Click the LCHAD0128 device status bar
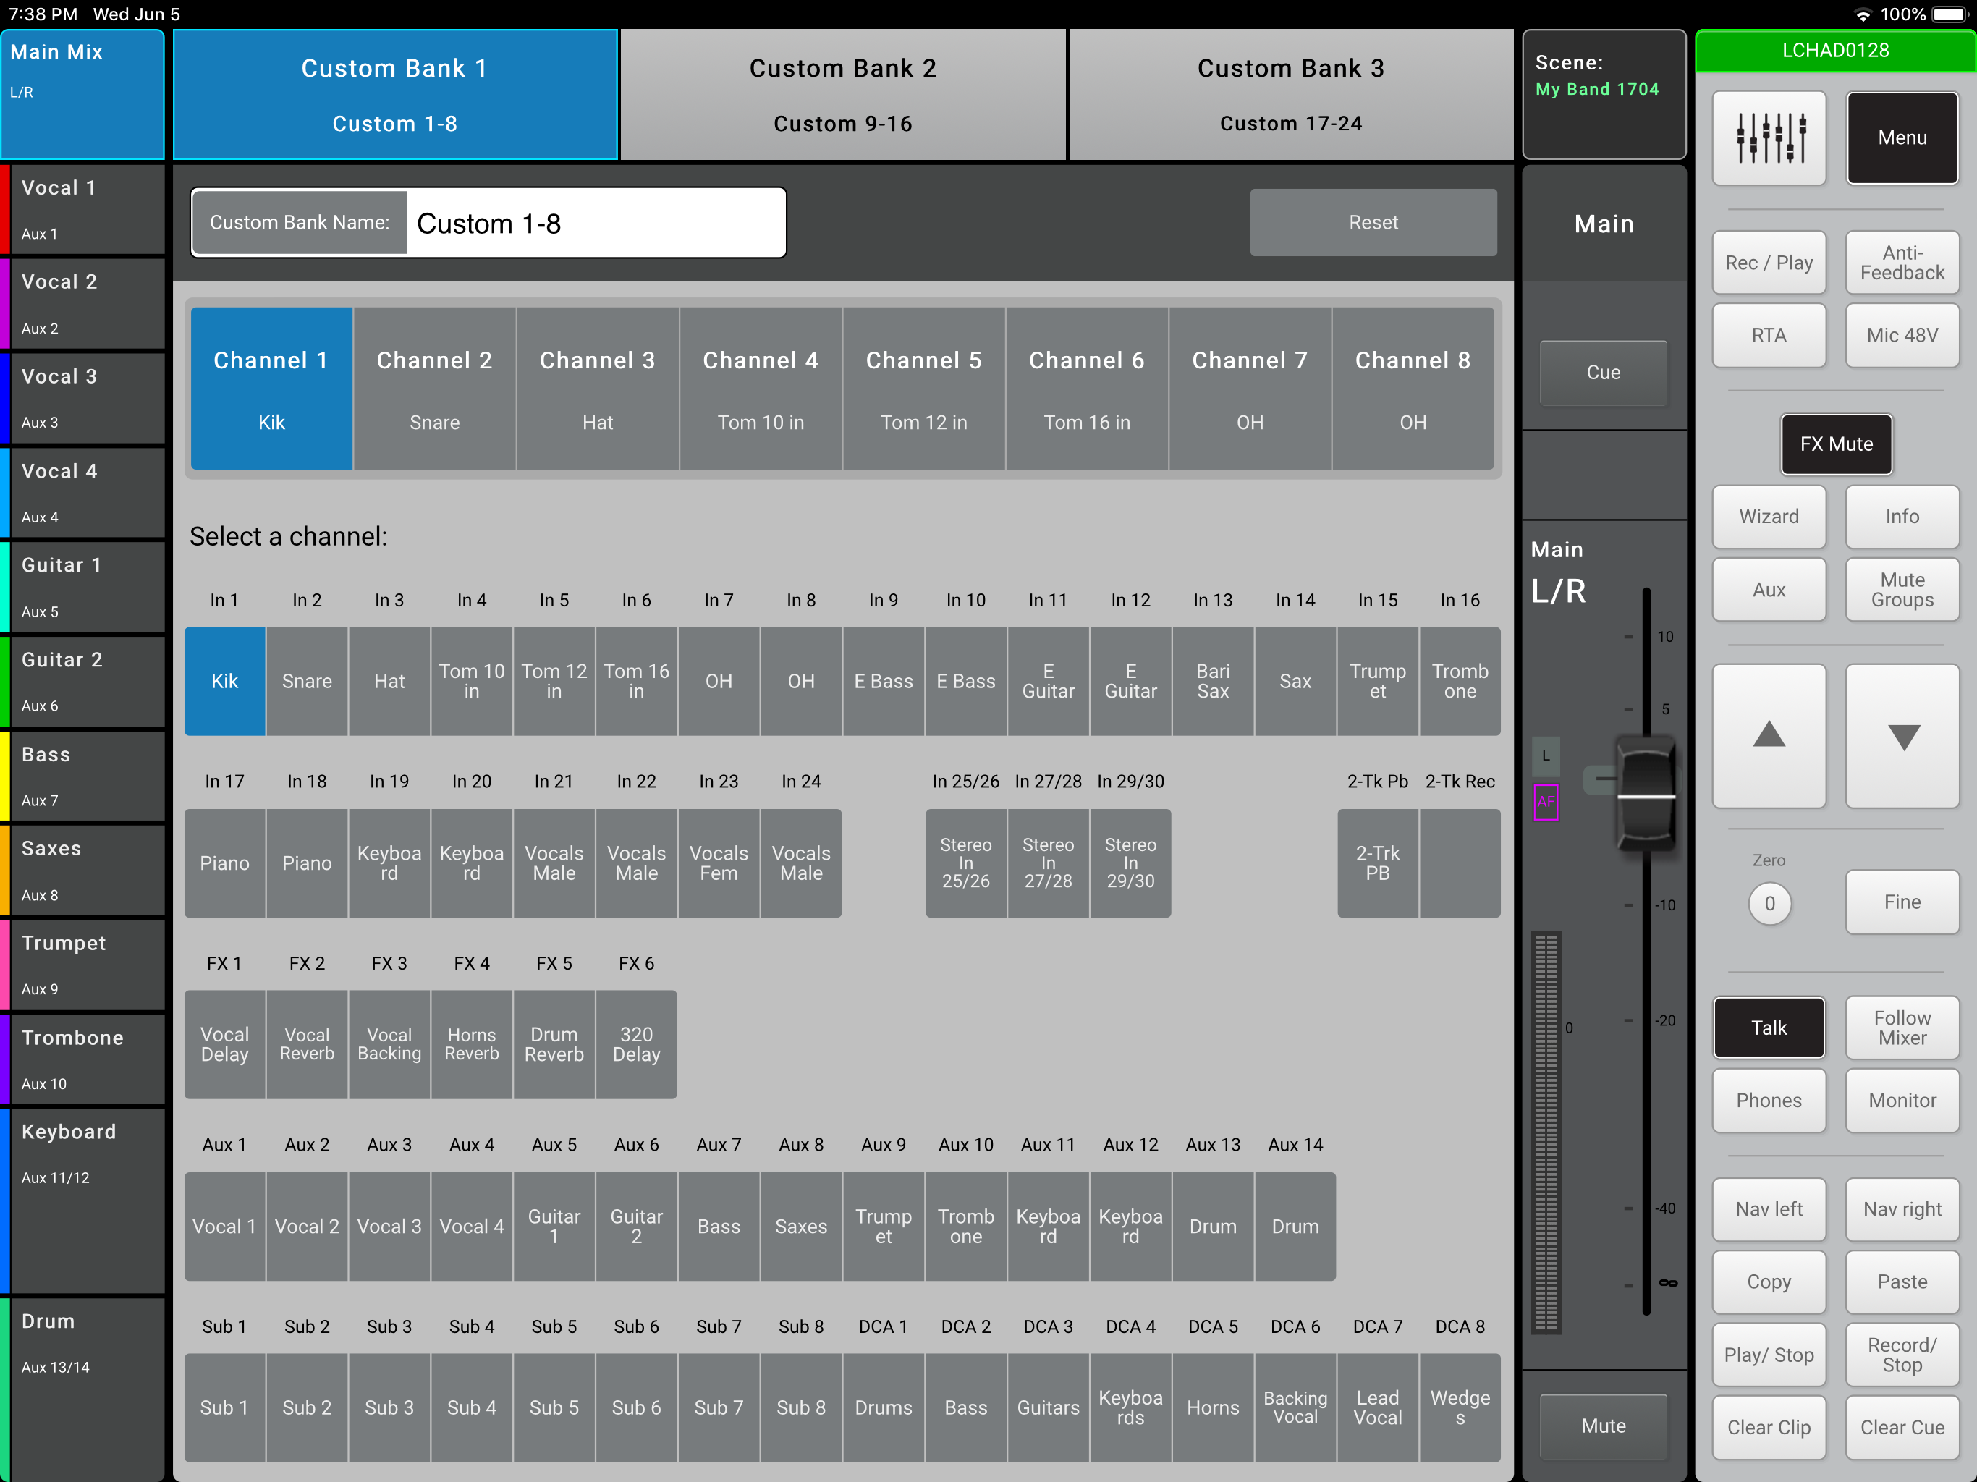 point(1835,51)
